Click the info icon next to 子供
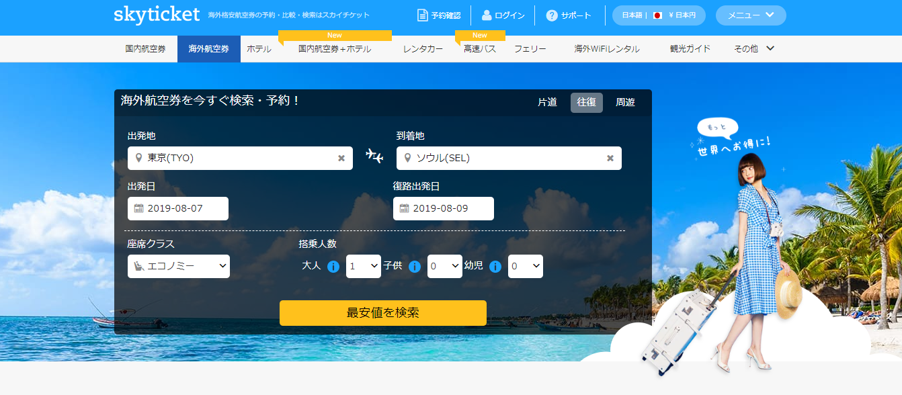Viewport: 902px width, 395px height. 415,267
